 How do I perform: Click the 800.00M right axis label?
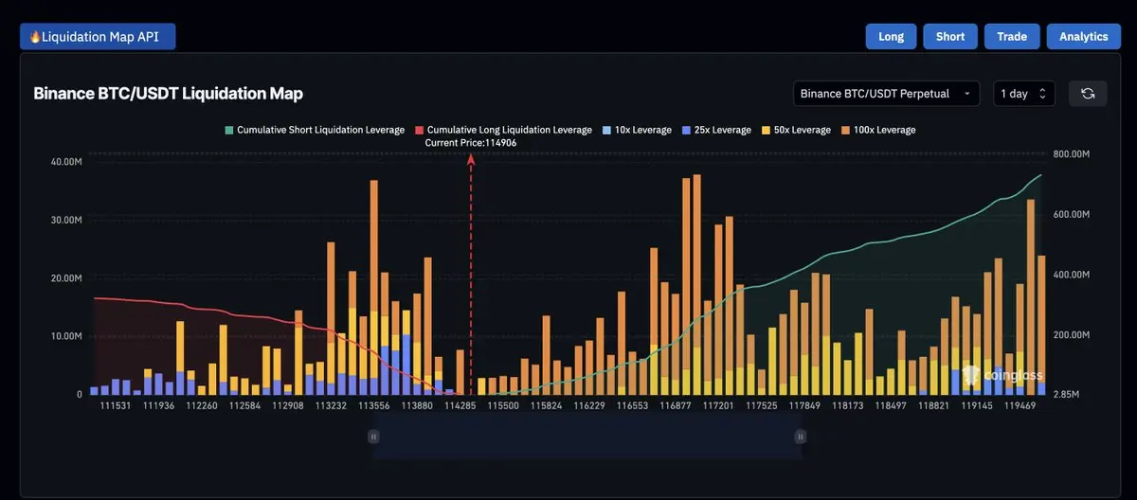(x=1072, y=154)
